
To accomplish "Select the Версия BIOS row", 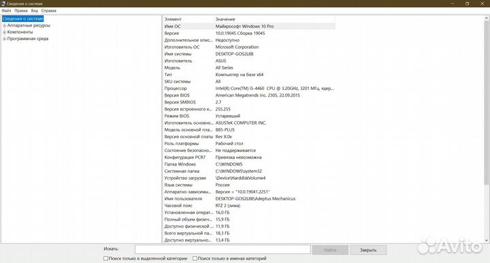I will point(249,95).
